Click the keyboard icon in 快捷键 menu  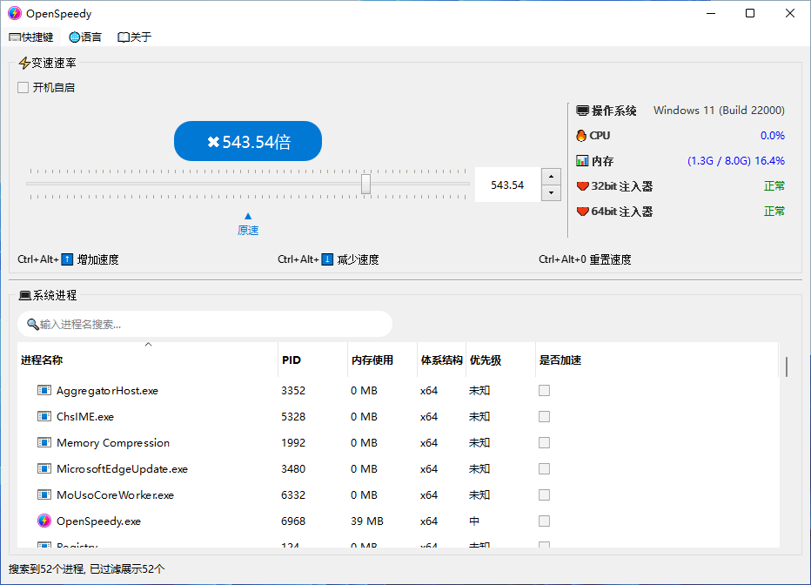point(15,37)
